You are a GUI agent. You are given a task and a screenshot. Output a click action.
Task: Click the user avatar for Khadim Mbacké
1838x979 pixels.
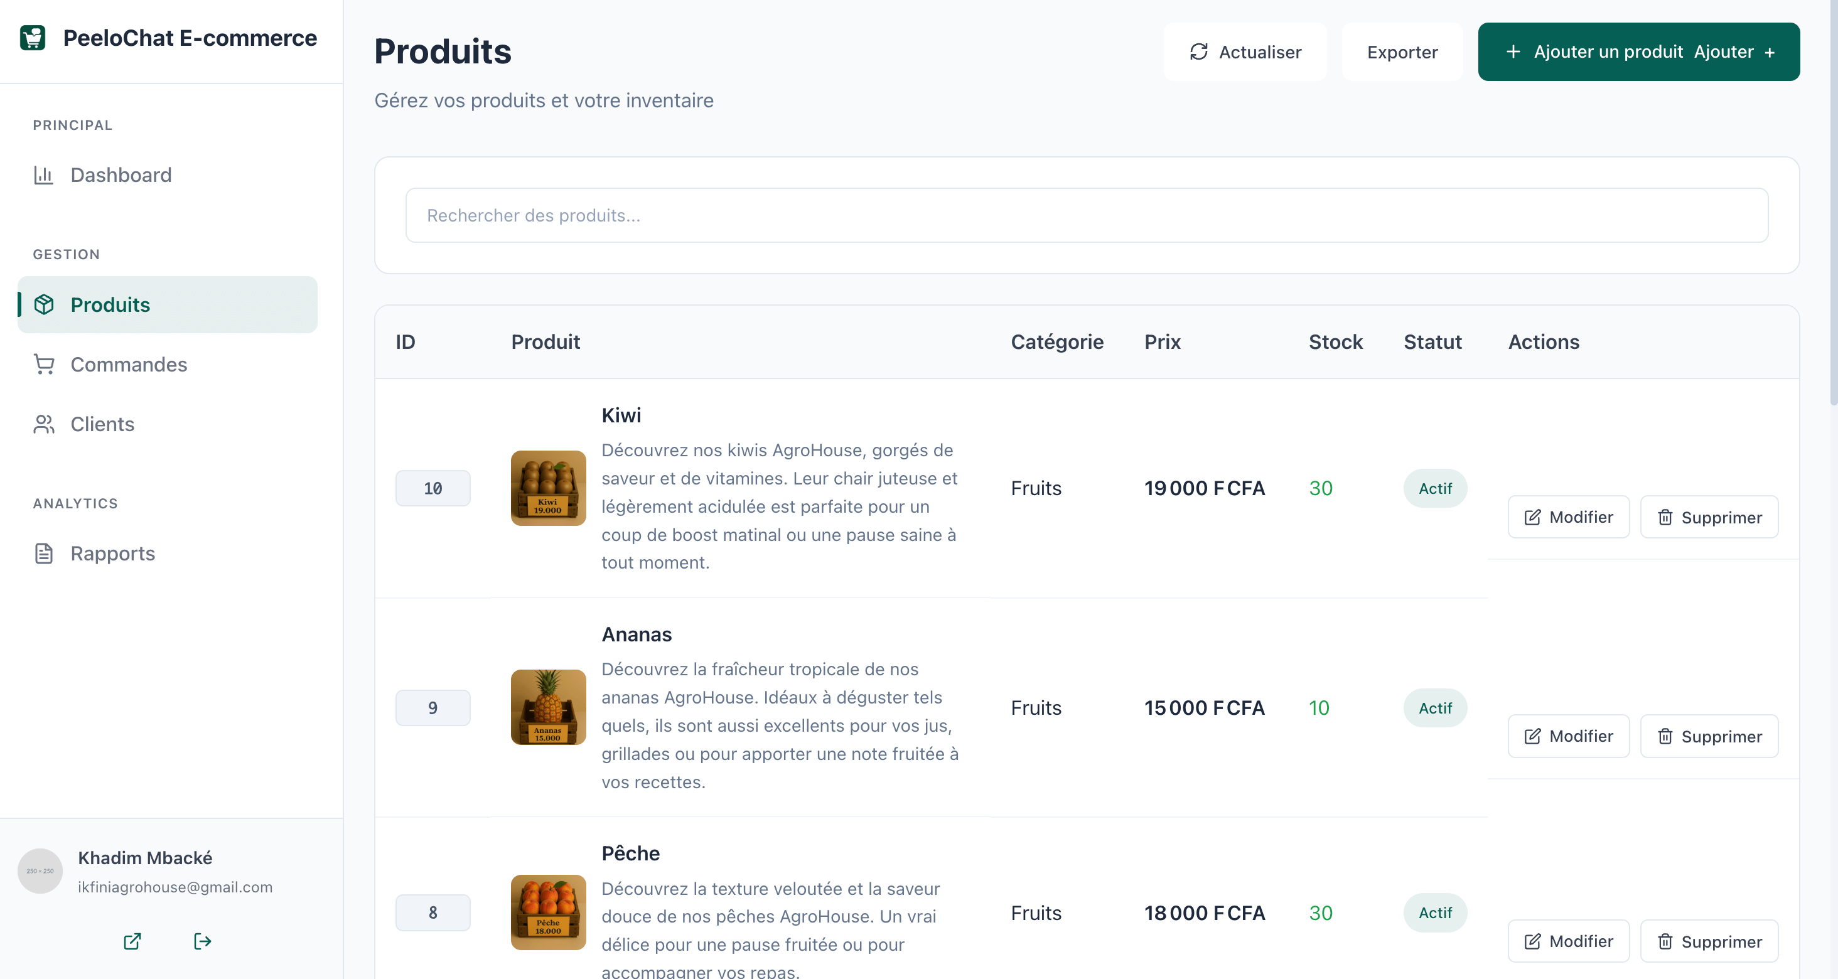click(40, 870)
